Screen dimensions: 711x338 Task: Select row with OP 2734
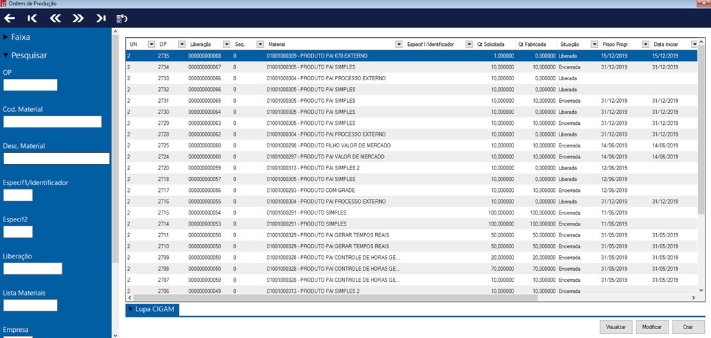point(412,67)
